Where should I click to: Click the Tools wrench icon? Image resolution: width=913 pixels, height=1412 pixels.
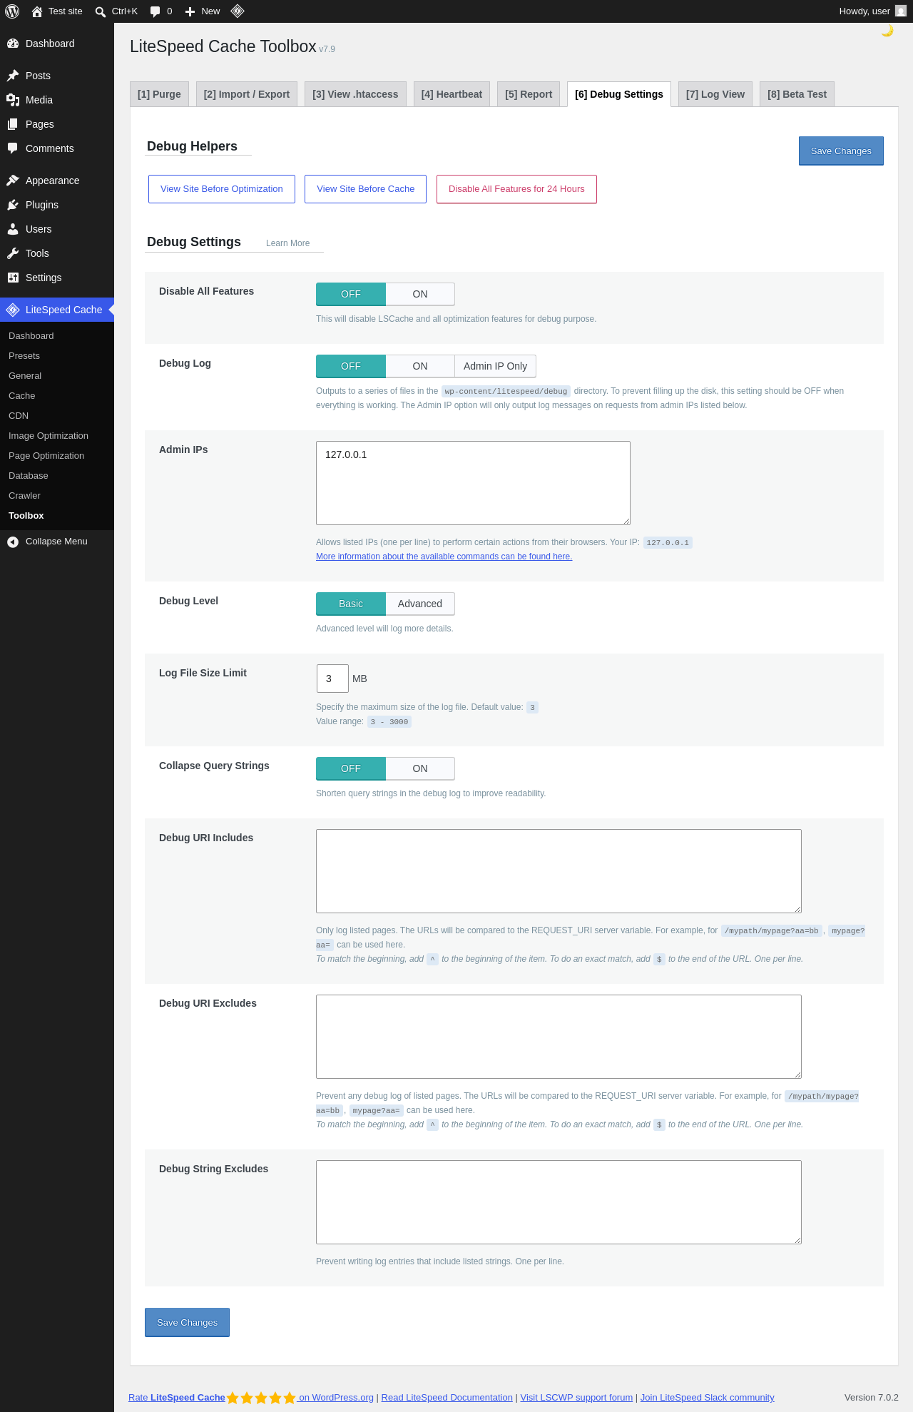point(13,253)
